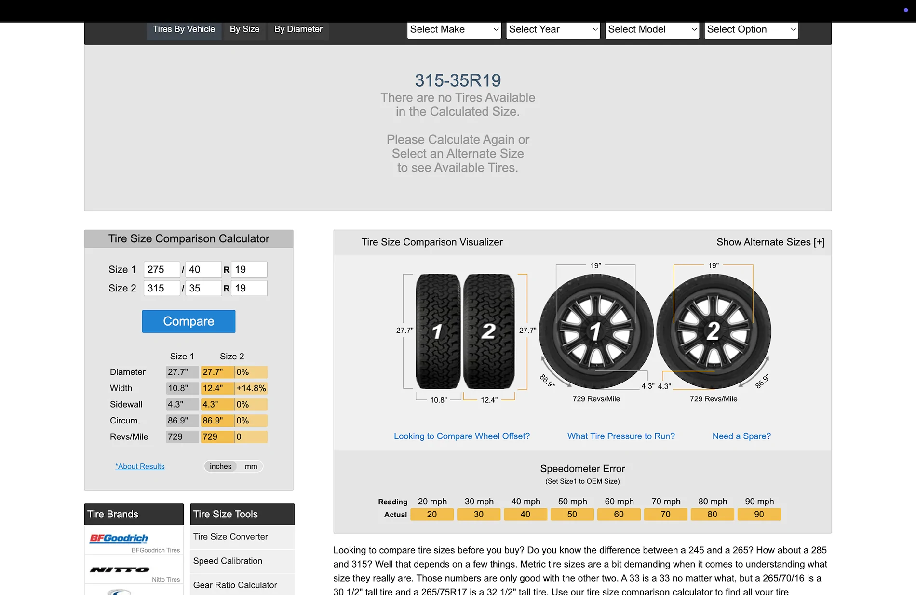Switch units to mm

[x=251, y=466]
